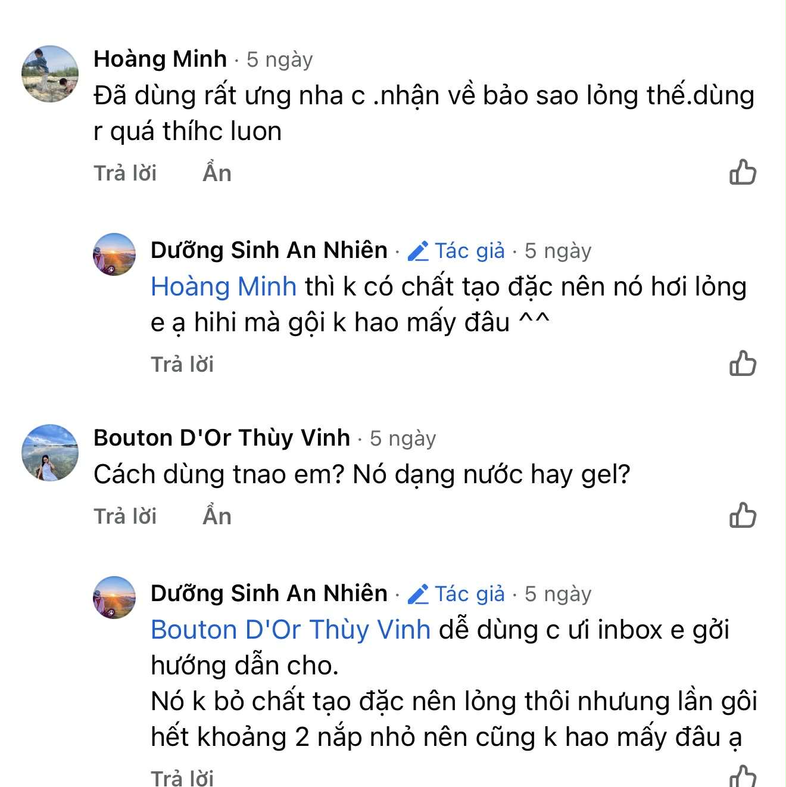
Task: Open Bouton D'Or Thùy Vinh's profile picture
Action: (50, 453)
